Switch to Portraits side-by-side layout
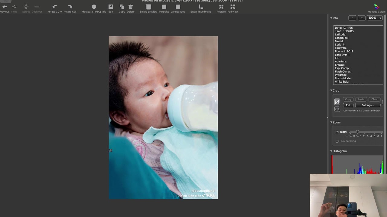Image resolution: width=387 pixels, height=217 pixels. click(x=164, y=7)
